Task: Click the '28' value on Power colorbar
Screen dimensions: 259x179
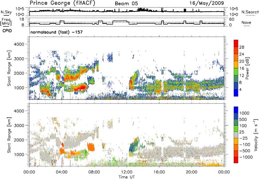Action: 242,47
